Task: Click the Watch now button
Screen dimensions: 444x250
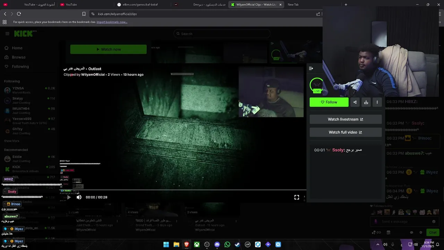Action: tap(108, 49)
